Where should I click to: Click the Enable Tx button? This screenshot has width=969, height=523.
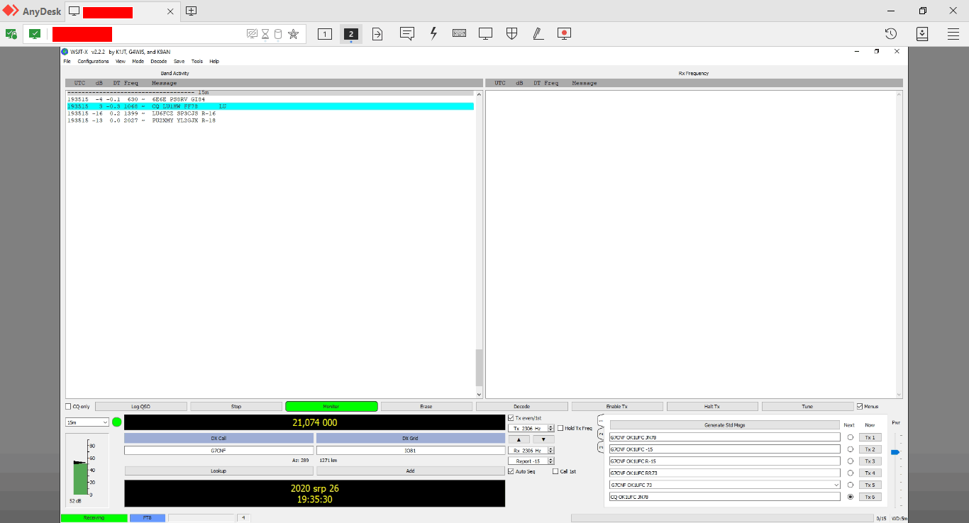(617, 407)
